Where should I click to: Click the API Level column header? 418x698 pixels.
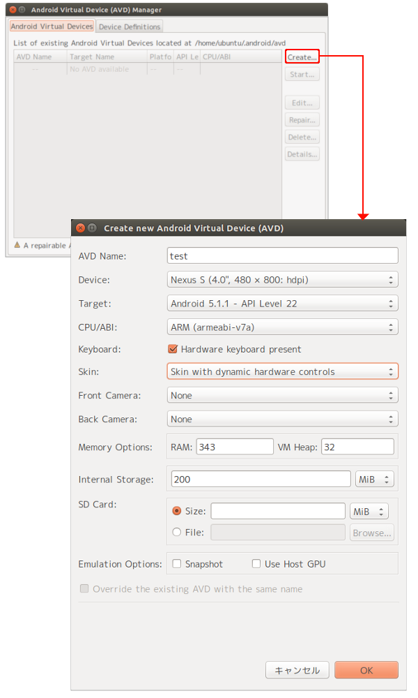tap(187, 57)
